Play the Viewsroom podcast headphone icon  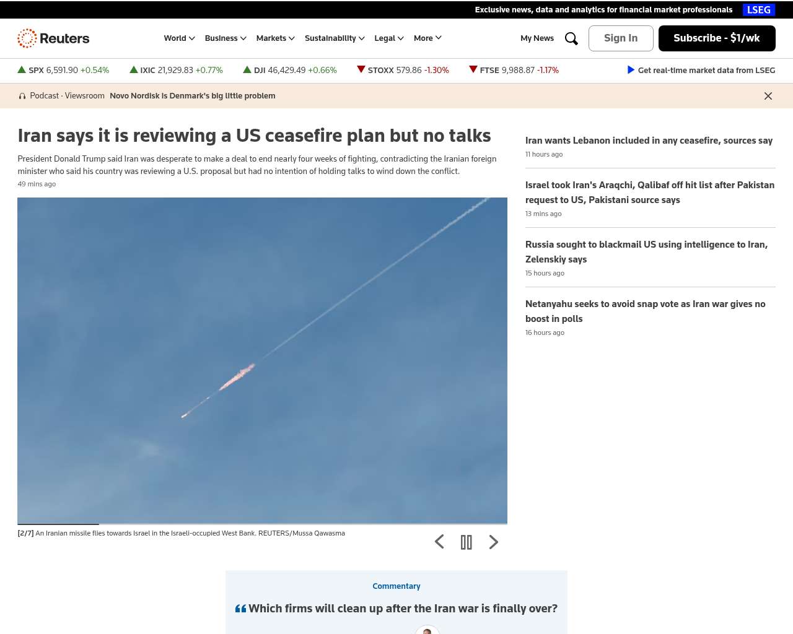pyautogui.click(x=22, y=96)
